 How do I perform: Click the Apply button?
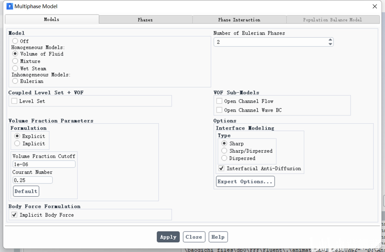pos(168,237)
